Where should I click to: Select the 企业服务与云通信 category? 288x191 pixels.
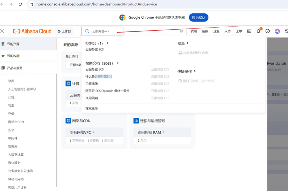pos(20,171)
